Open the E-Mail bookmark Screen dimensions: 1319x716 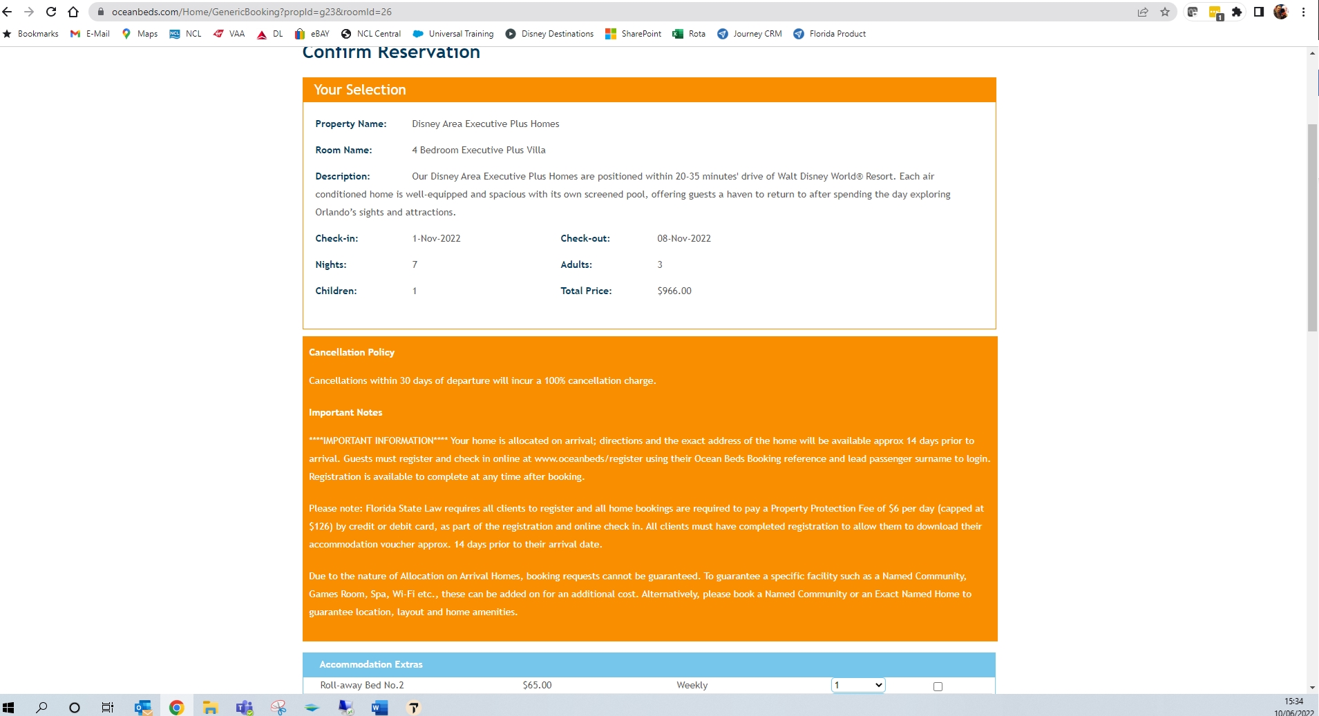click(91, 34)
